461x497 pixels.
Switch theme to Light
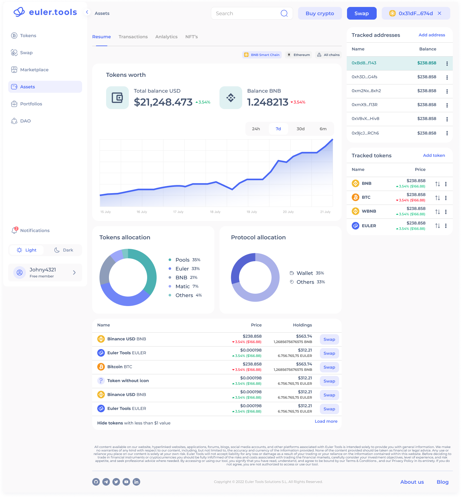point(27,250)
